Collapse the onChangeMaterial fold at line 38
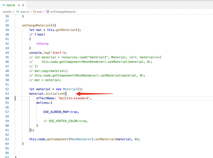This screenshot has width=213, height=158. (12, 26)
